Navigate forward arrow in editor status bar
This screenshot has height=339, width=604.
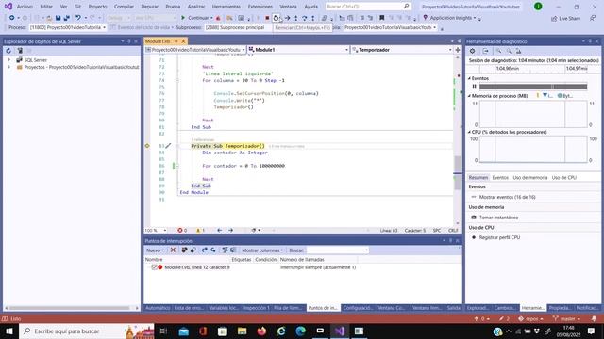(x=230, y=230)
